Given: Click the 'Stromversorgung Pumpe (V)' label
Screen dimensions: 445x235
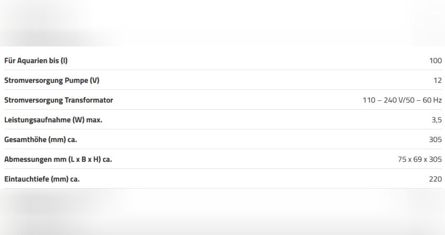Looking at the screenshot, I should (x=52, y=80).
